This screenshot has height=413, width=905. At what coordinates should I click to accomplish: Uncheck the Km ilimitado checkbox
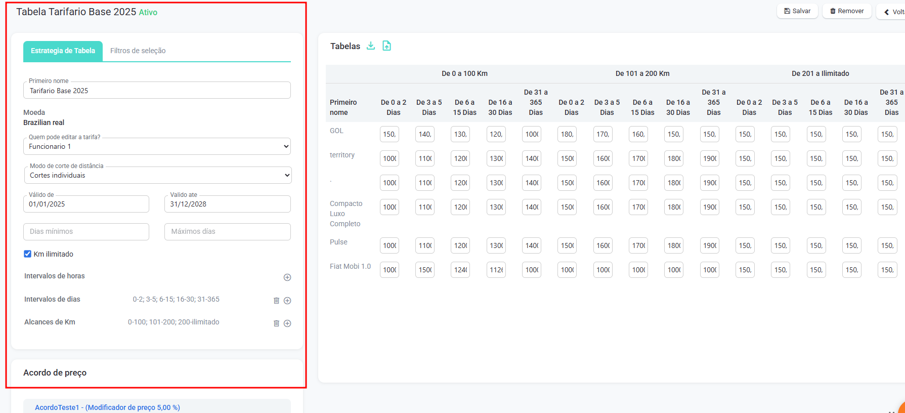[28, 254]
